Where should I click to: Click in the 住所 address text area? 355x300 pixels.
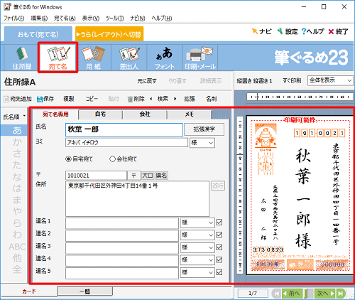pyautogui.click(x=137, y=198)
